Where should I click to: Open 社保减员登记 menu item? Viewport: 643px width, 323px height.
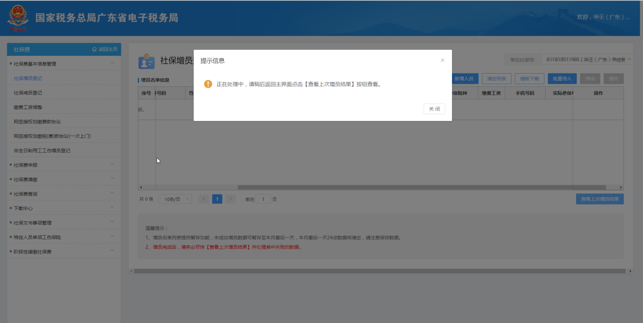pos(28,93)
